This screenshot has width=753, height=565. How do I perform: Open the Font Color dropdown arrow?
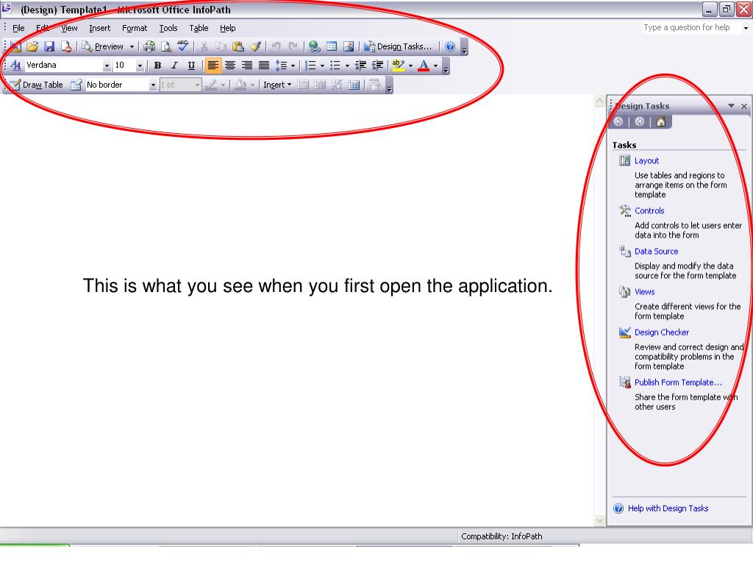click(435, 65)
